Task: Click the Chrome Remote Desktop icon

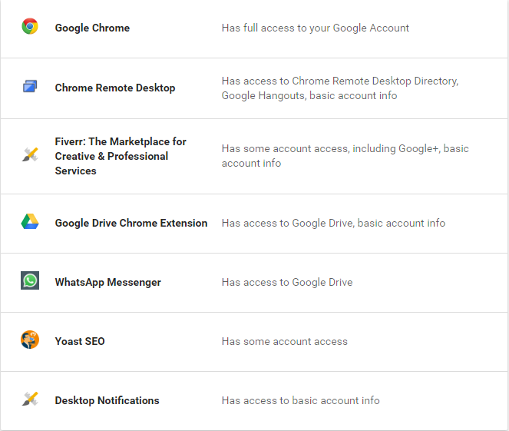Action: click(x=30, y=86)
